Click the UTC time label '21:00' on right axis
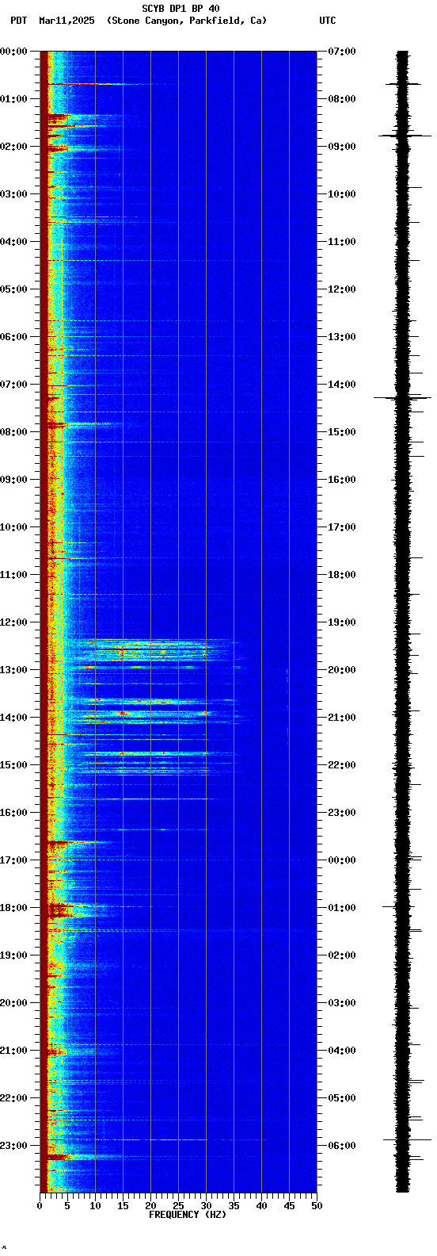Viewport: 437px width, 1256px height. click(x=342, y=718)
